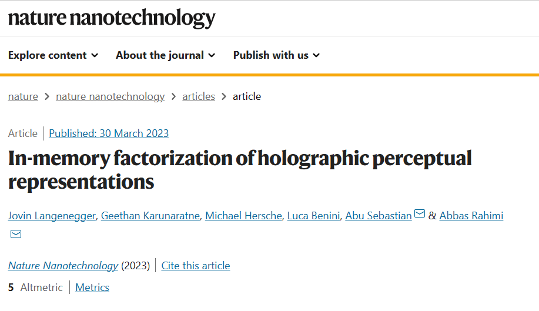The height and width of the screenshot is (311, 539).
Task: Open the About the journal dropdown
Action: pos(166,55)
